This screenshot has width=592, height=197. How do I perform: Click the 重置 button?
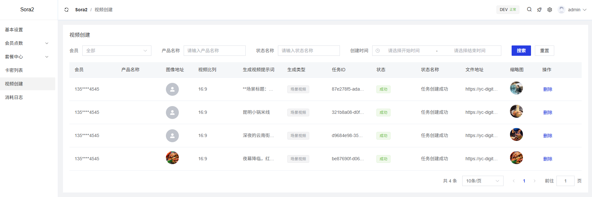[x=544, y=51]
